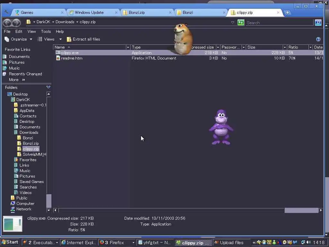Screen dimensions: 329x247
Task: Open the address bar history dropdown arrow
Action: pos(233,23)
